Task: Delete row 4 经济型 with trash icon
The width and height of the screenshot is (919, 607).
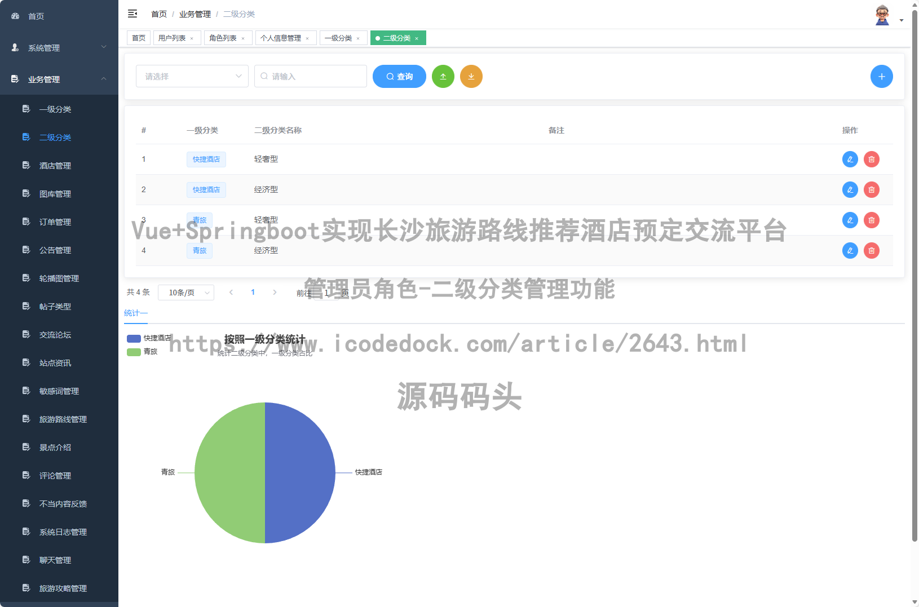Action: tap(871, 250)
